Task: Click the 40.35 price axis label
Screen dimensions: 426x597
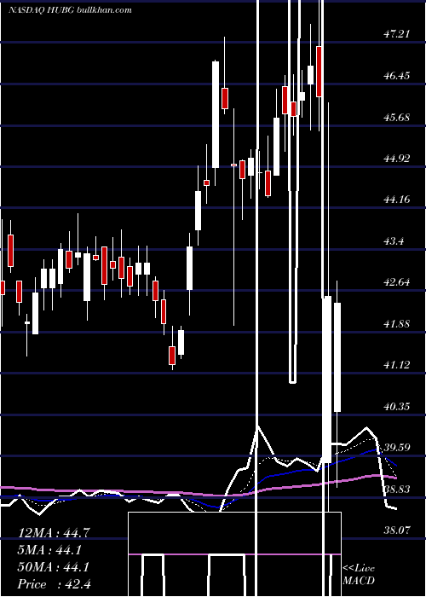Action: [x=397, y=407]
